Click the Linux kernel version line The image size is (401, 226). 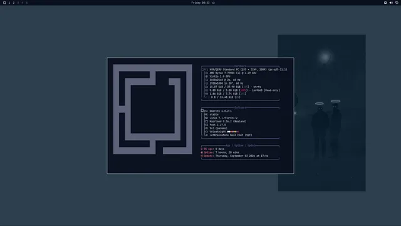tap(224, 118)
